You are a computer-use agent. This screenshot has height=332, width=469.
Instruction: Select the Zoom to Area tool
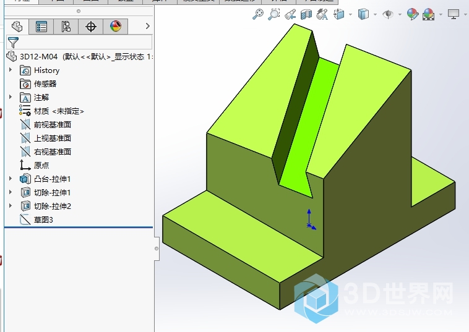[x=273, y=14]
